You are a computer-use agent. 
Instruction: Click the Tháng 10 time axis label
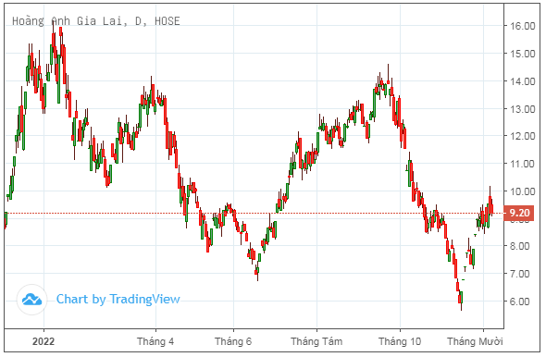pos(400,341)
